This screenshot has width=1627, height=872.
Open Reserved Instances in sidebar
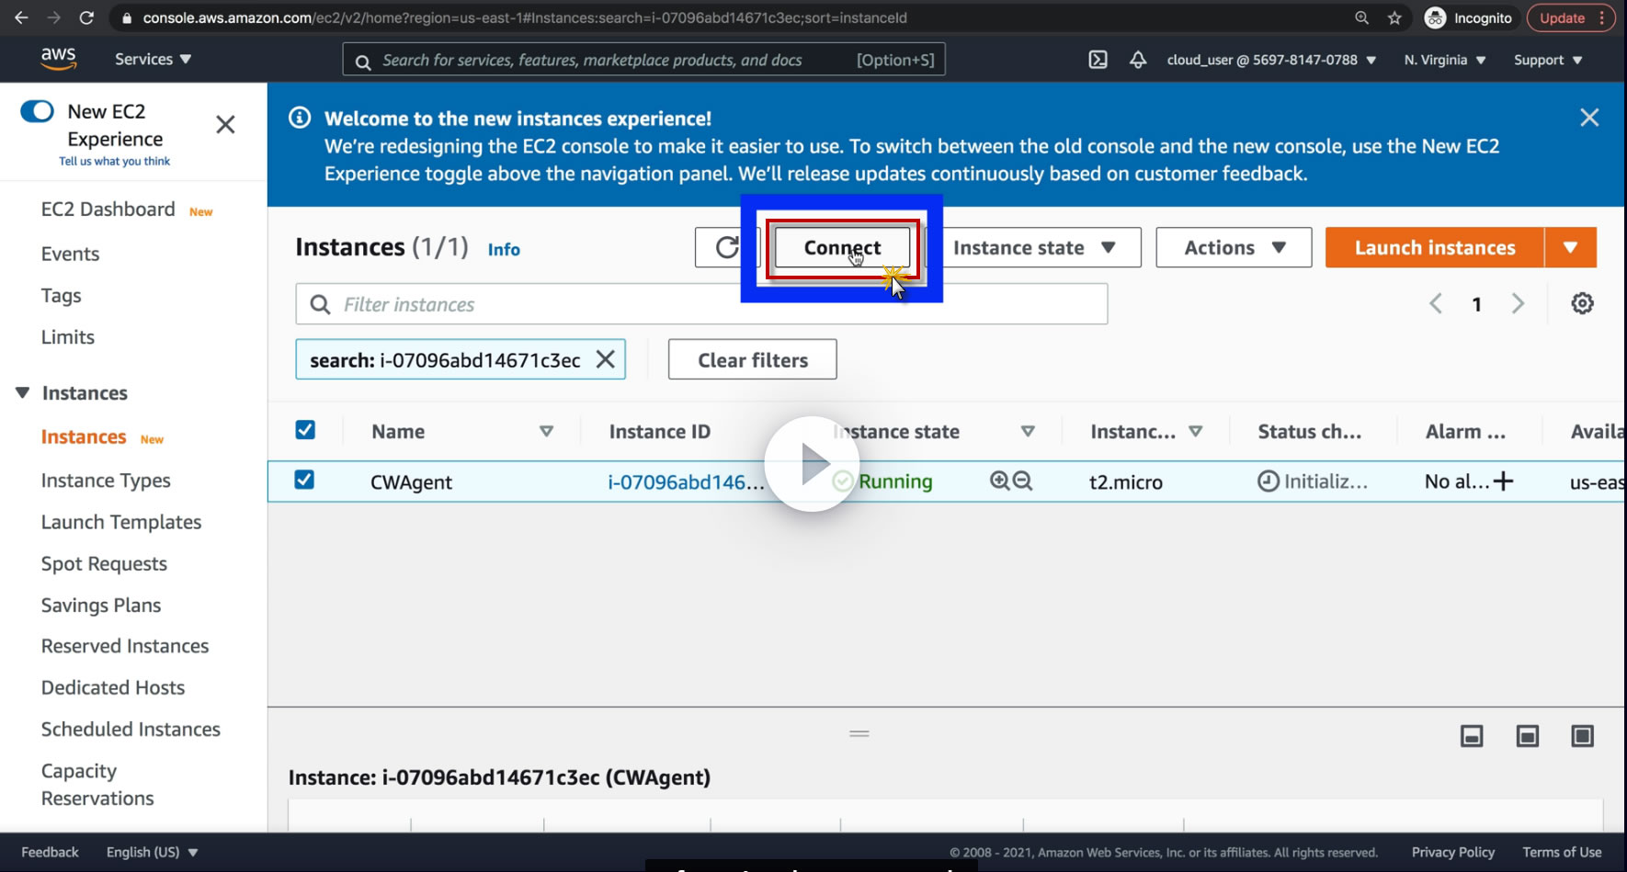pyautogui.click(x=125, y=646)
